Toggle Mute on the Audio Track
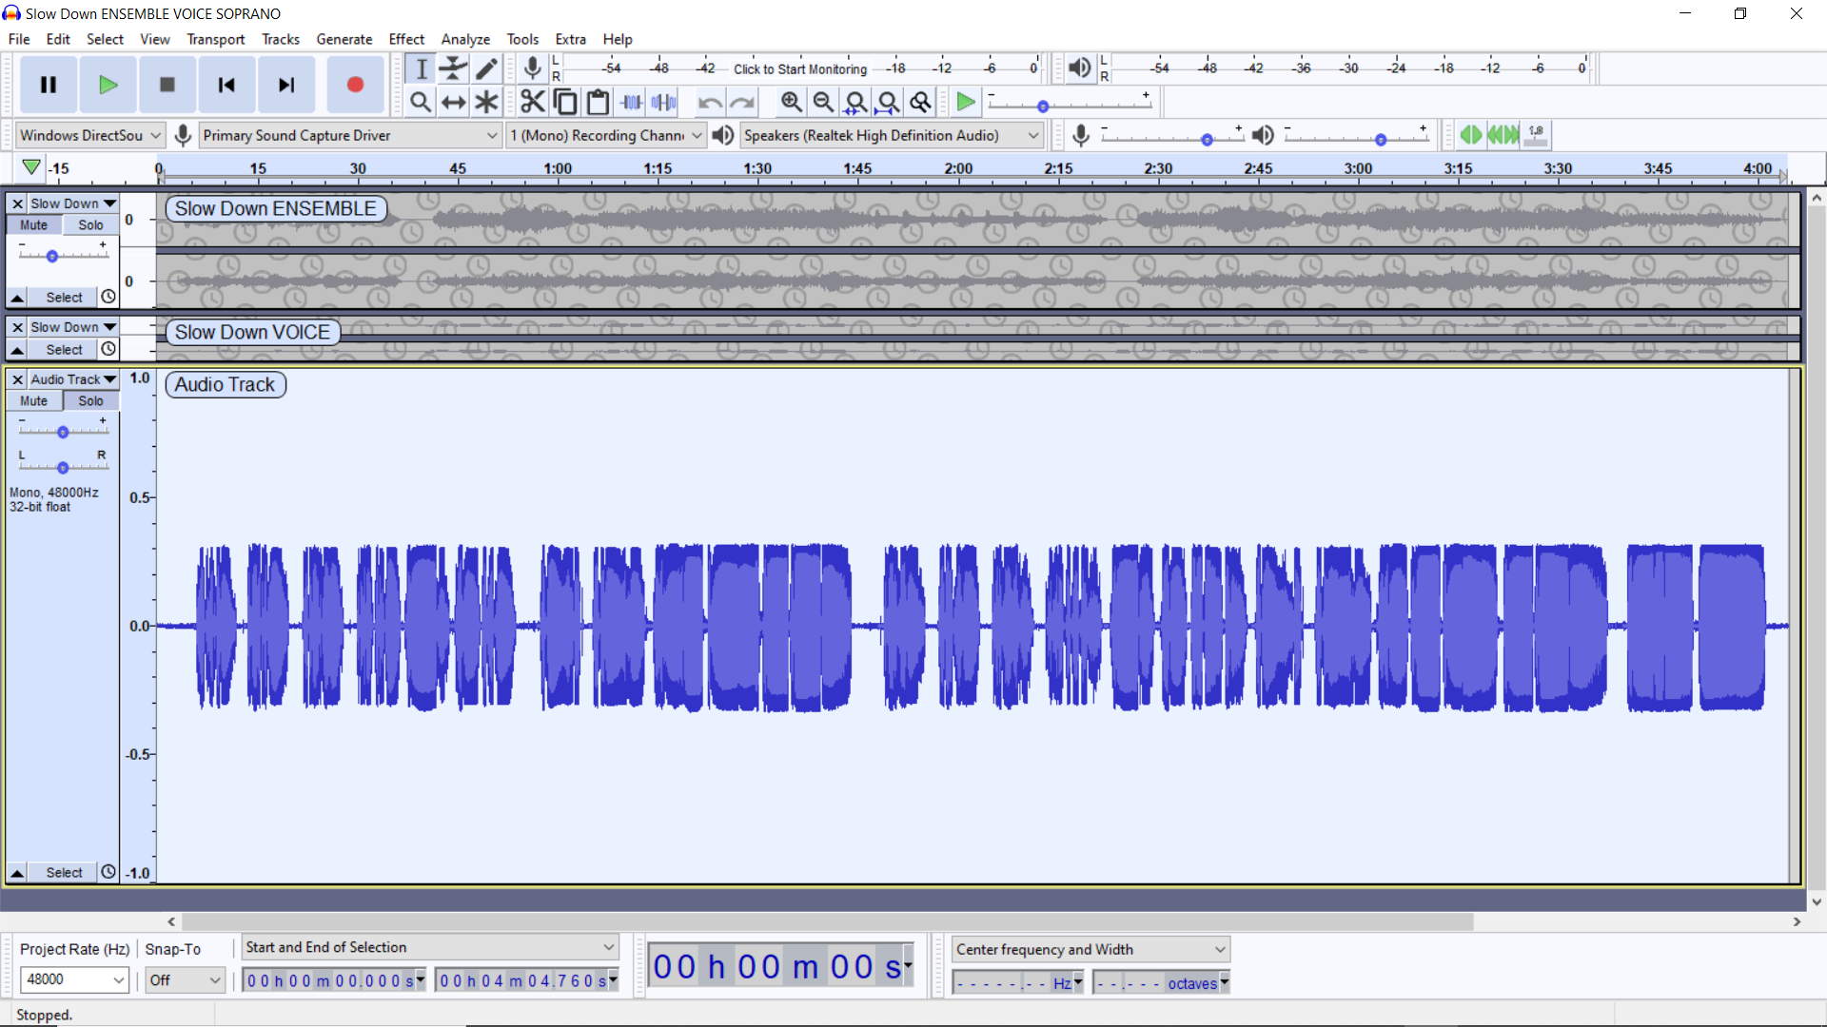 34,401
